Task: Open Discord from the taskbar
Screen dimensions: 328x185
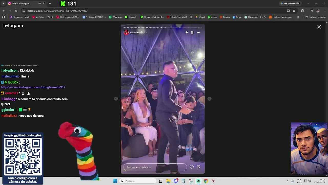Action: 176,181
